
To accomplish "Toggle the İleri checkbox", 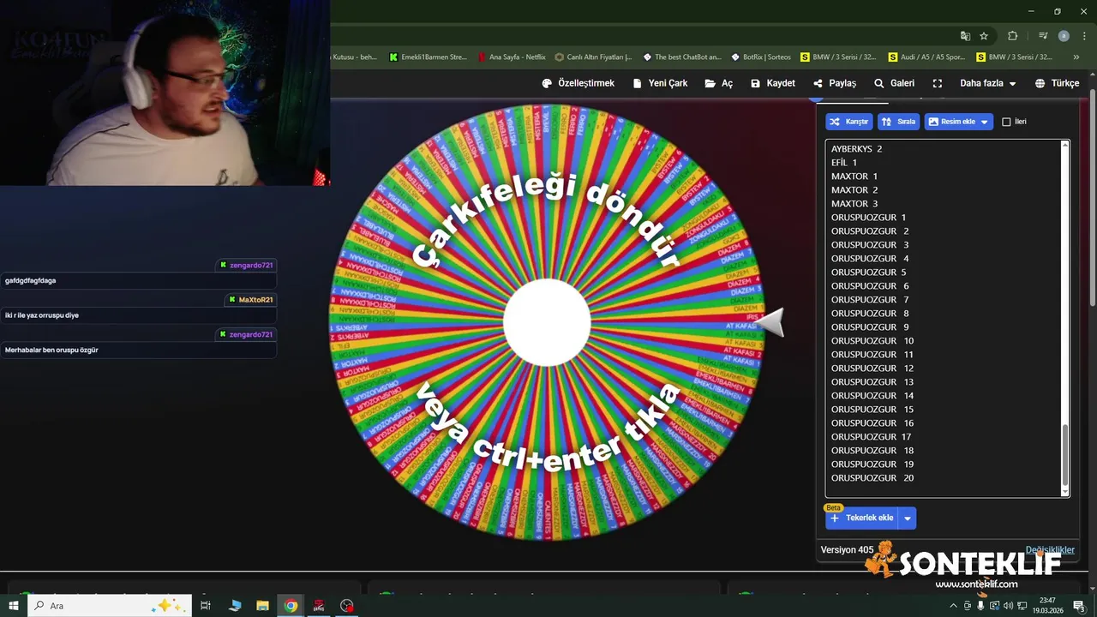I will 1006,122.
